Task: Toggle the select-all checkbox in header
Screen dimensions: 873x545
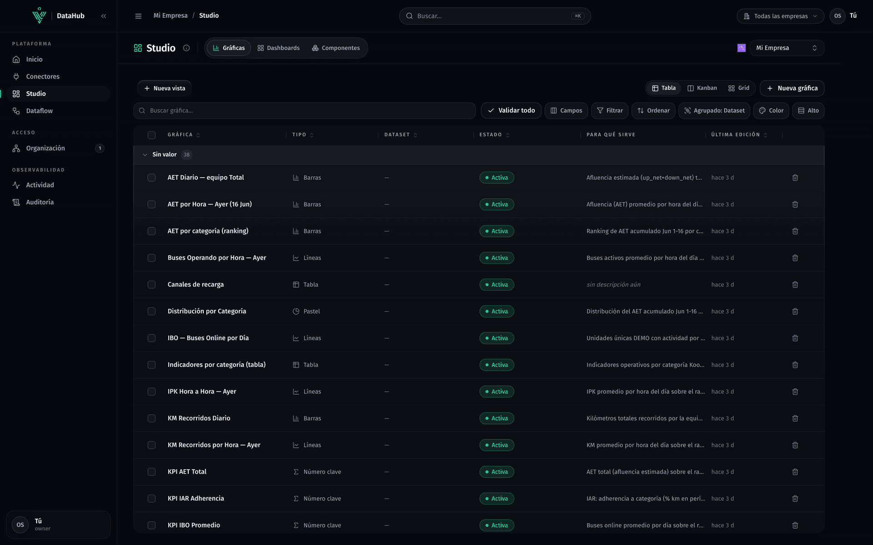Action: tap(151, 135)
